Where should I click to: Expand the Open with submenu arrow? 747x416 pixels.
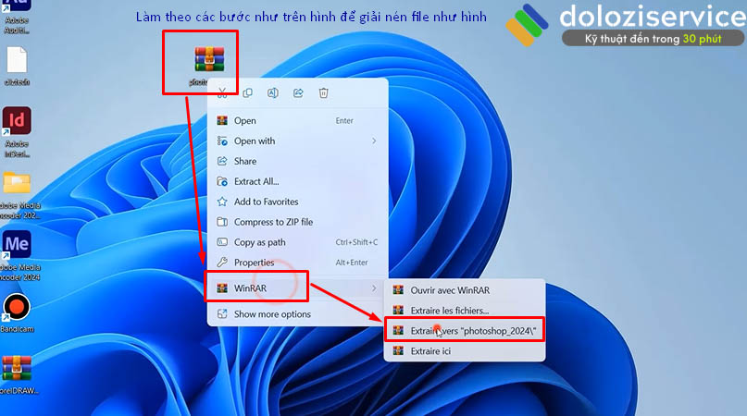click(374, 141)
